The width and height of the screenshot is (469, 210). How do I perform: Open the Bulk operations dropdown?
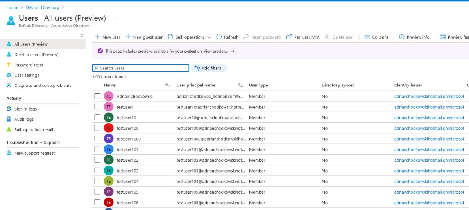pyautogui.click(x=190, y=37)
